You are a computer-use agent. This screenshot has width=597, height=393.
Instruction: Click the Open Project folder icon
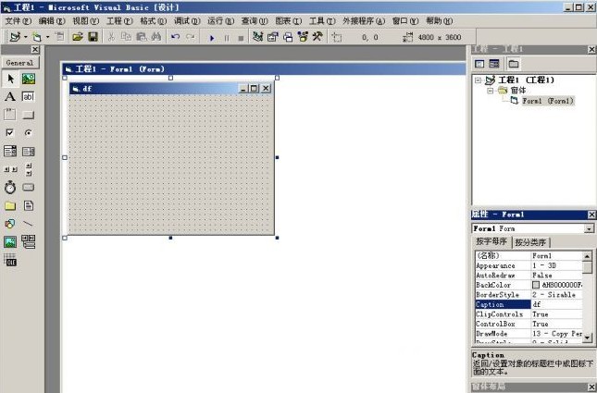[78, 37]
